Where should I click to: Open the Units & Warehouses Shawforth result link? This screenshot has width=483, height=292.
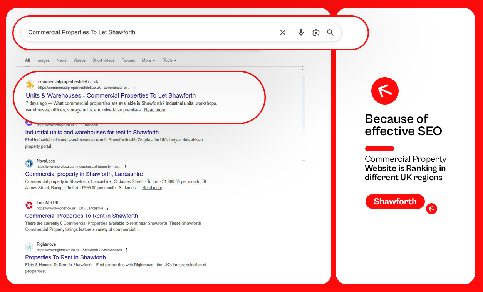click(x=111, y=95)
